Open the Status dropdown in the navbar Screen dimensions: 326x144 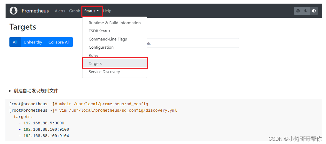coord(92,11)
